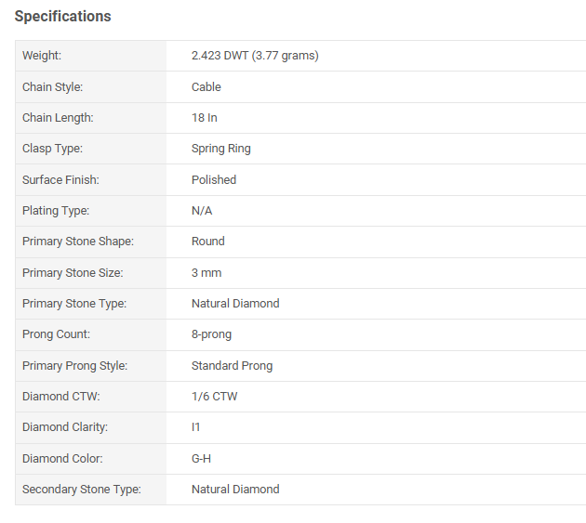Select the Plating Type label
586x523 pixels.
tap(56, 211)
